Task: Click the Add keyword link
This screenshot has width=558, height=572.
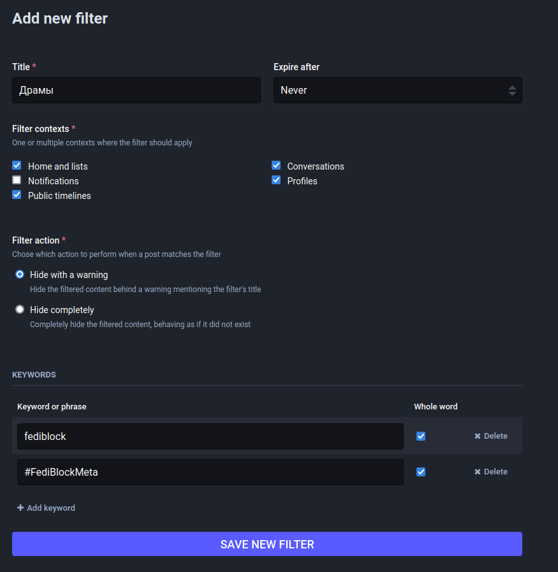Action: click(x=46, y=508)
